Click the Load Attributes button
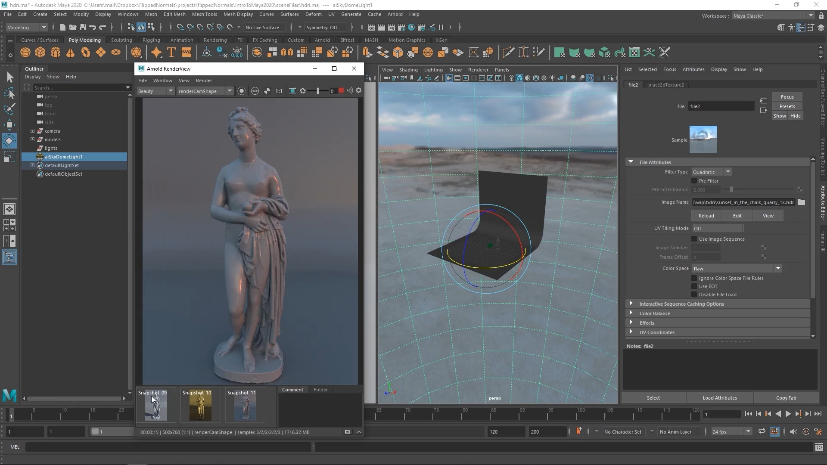The width and height of the screenshot is (827, 465). [x=720, y=398]
